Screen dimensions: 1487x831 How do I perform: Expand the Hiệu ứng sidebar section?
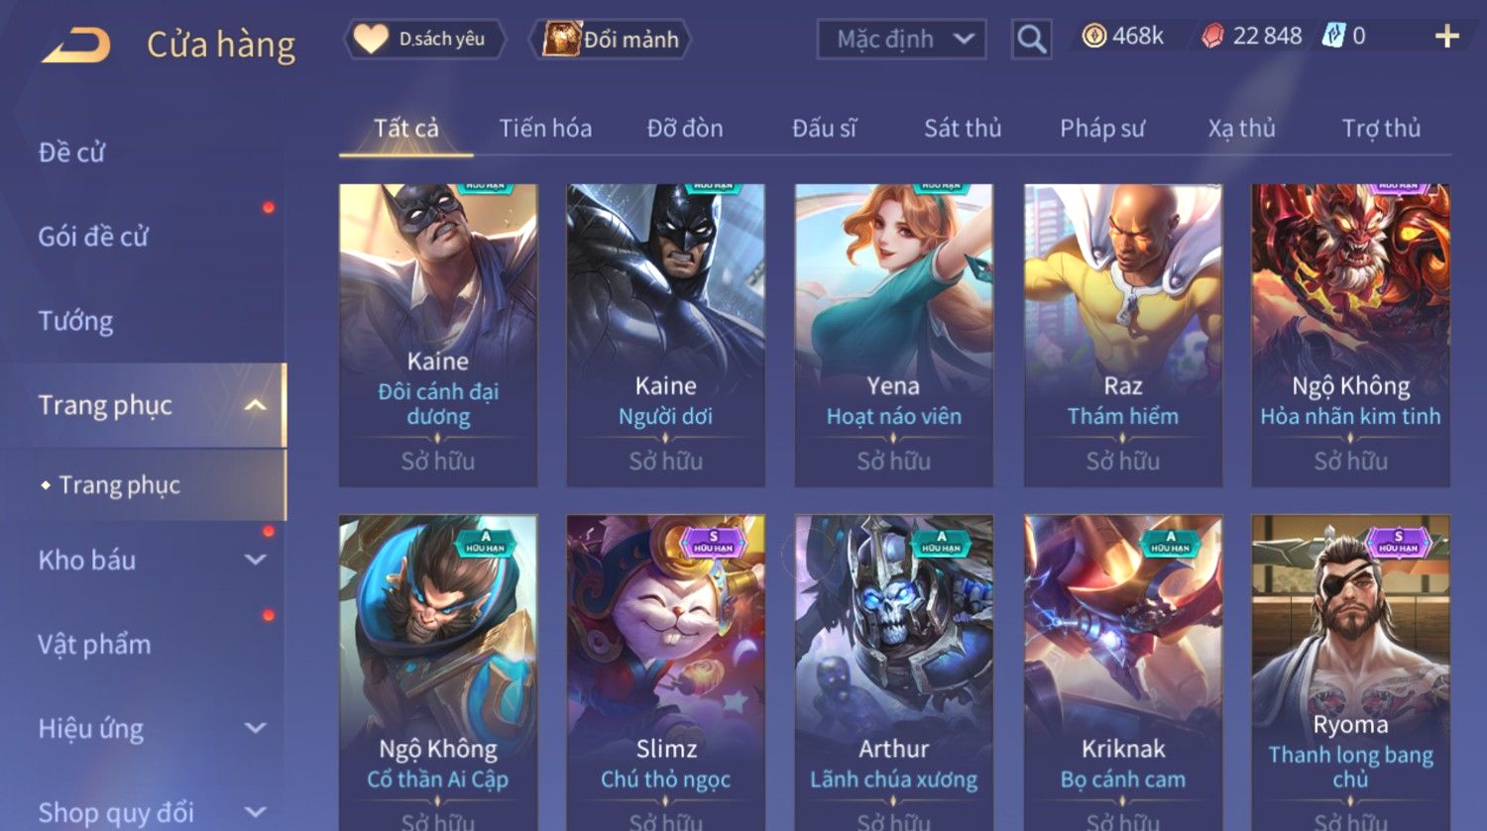[x=255, y=728]
